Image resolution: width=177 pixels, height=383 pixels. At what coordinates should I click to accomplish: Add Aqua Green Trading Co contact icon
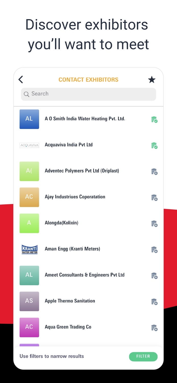coord(154,328)
